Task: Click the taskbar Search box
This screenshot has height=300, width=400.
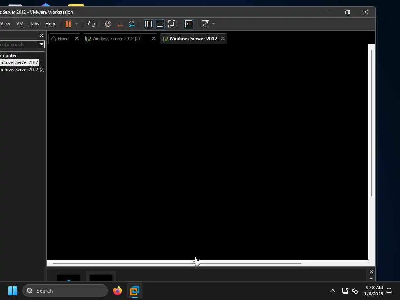Action: (65, 291)
